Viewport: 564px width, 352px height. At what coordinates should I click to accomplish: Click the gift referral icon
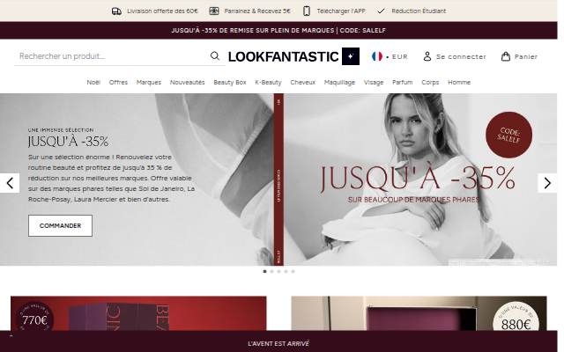pos(213,11)
